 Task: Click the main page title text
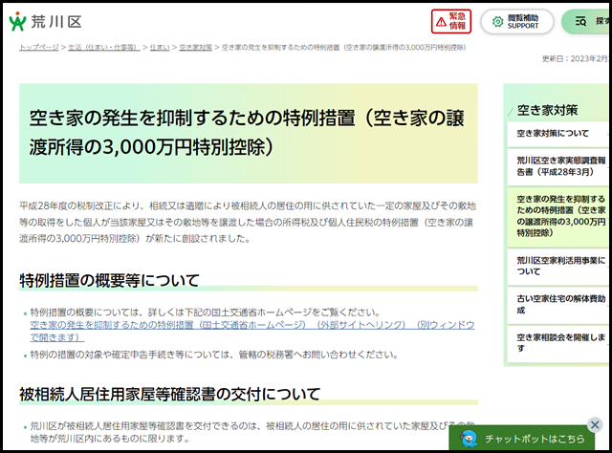coord(247,133)
